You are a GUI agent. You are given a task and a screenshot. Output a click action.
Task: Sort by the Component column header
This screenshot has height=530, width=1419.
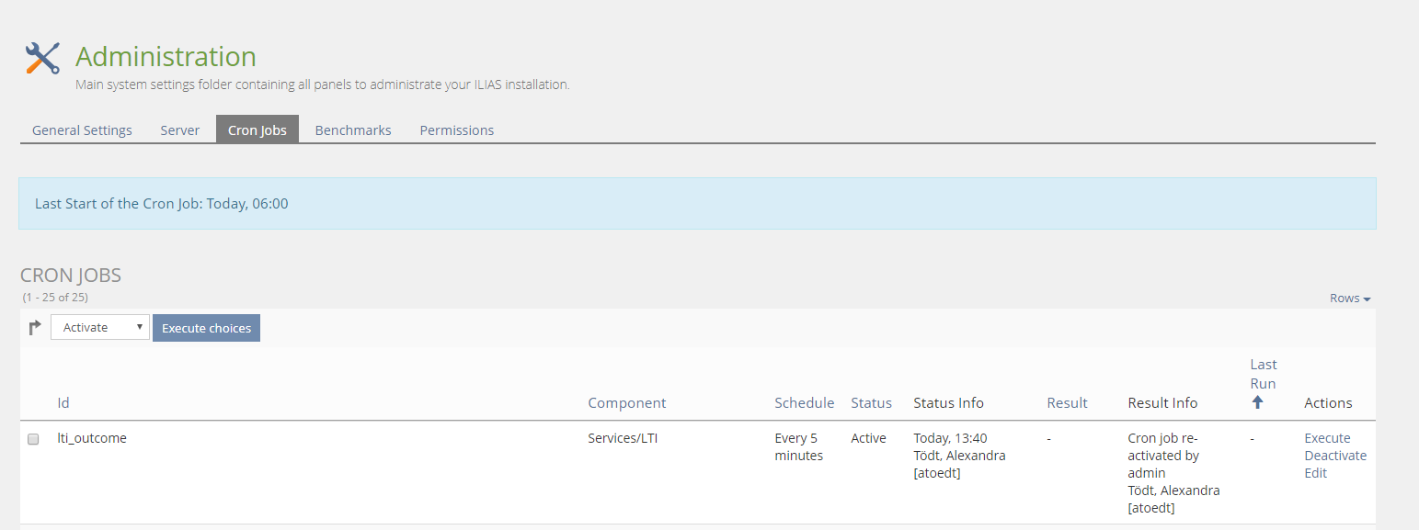pos(626,402)
